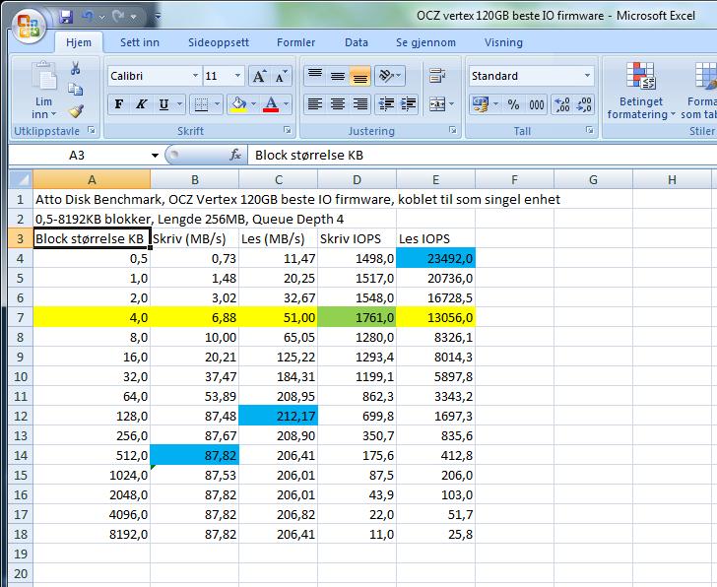Click insert function fx button

[x=235, y=156]
